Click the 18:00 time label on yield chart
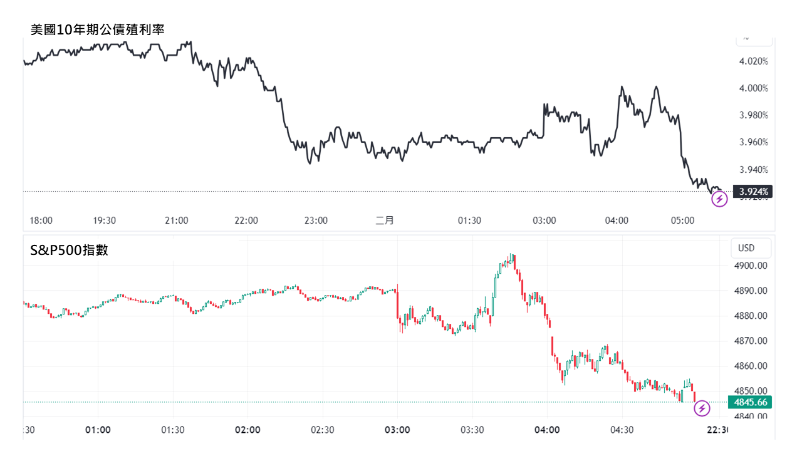The height and width of the screenshot is (451, 802). click(x=41, y=220)
